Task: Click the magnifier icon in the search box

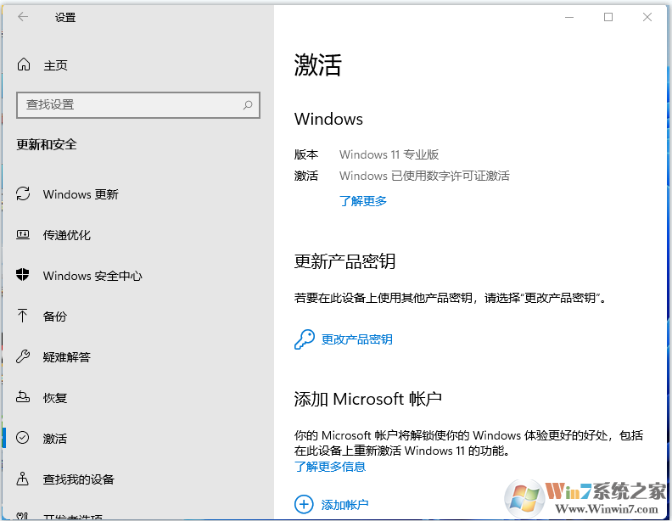Action: [248, 105]
